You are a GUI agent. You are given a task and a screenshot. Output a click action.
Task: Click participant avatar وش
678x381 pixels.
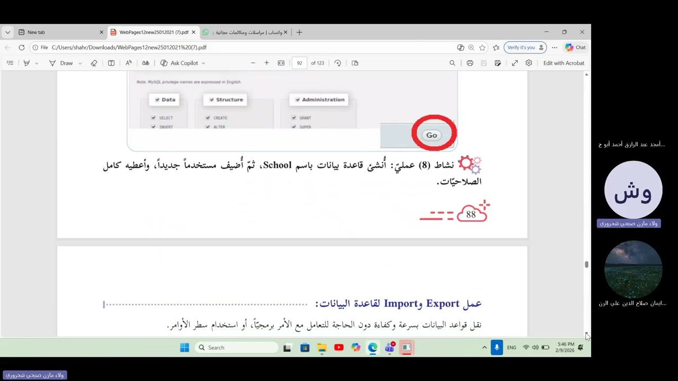(x=633, y=189)
